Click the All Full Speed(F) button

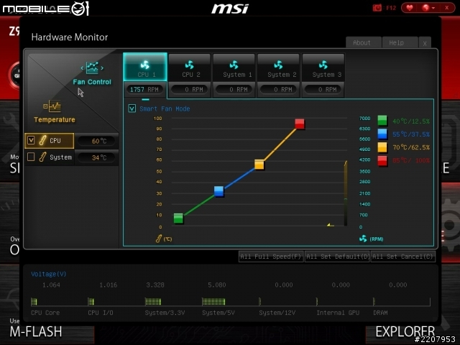click(271, 257)
